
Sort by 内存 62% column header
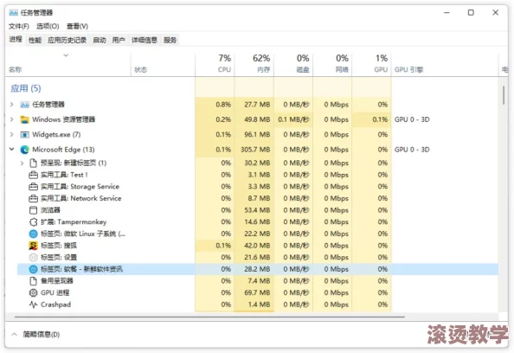[x=254, y=64]
